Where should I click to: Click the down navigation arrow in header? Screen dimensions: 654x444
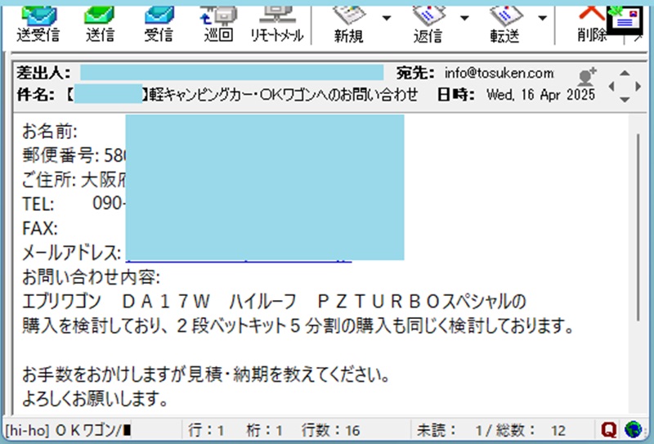(x=625, y=99)
